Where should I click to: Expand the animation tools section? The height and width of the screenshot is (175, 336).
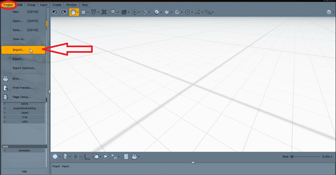(x=24, y=150)
